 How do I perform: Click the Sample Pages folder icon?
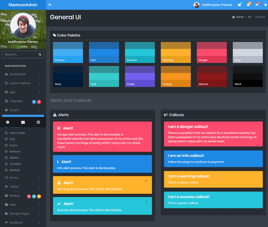coord(6,213)
